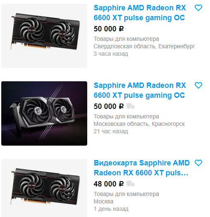Screen dimensions: 210x217
Task: Click delivery truck icon beside 48 000 ₽
Action: [x=131, y=184]
